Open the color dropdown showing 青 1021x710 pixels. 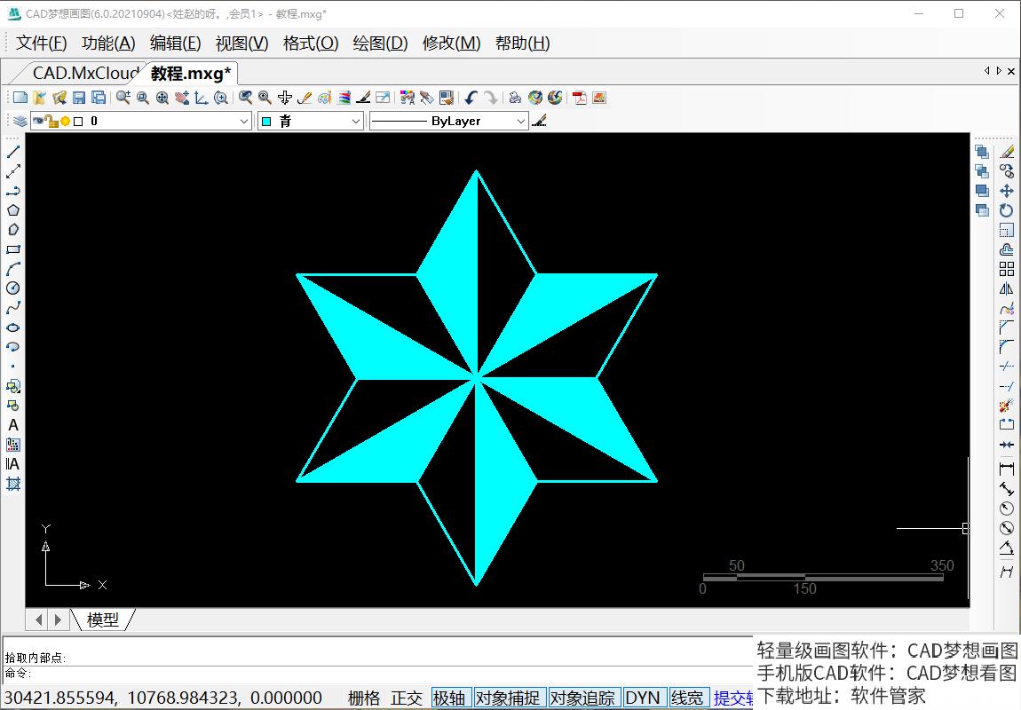(x=353, y=120)
